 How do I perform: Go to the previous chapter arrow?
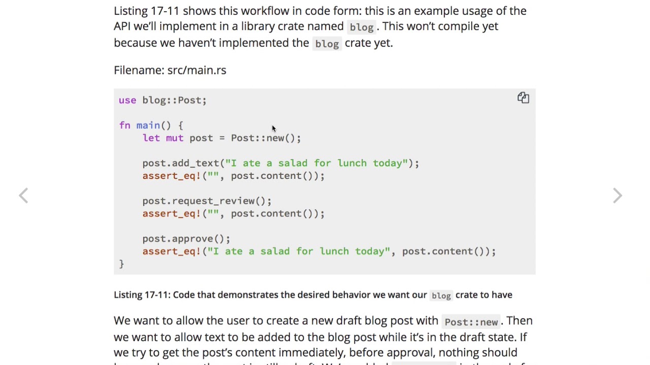(x=23, y=196)
